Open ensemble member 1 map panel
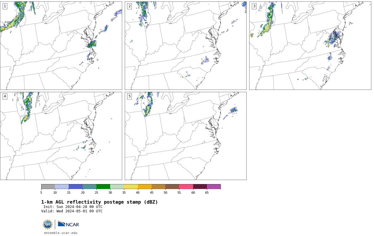 point(61,46)
